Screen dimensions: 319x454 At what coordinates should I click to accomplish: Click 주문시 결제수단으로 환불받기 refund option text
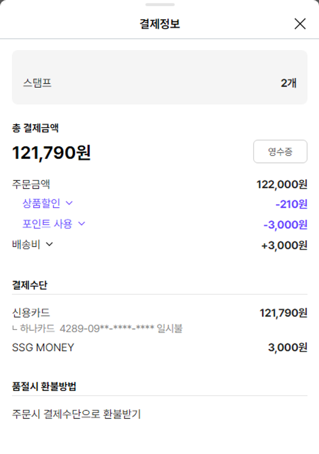point(76,414)
